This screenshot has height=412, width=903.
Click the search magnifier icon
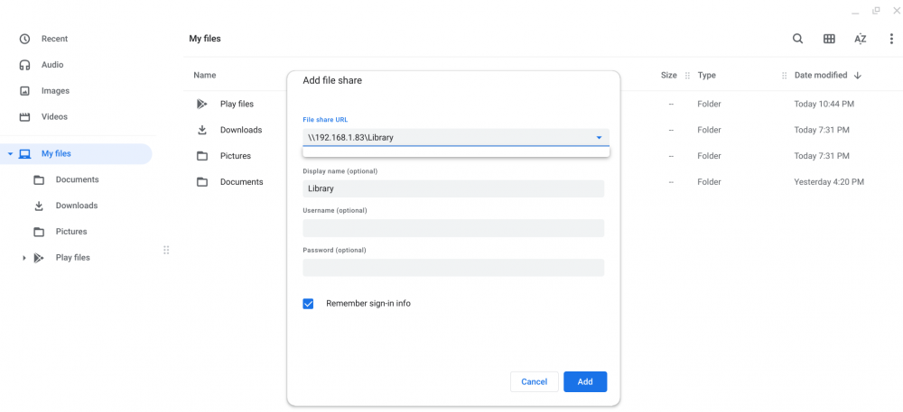click(797, 39)
